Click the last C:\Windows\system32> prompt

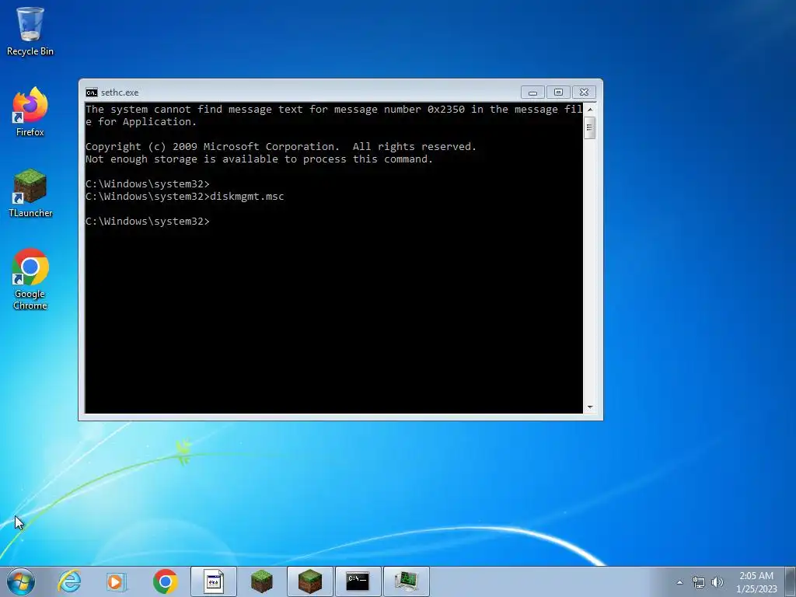tap(147, 222)
